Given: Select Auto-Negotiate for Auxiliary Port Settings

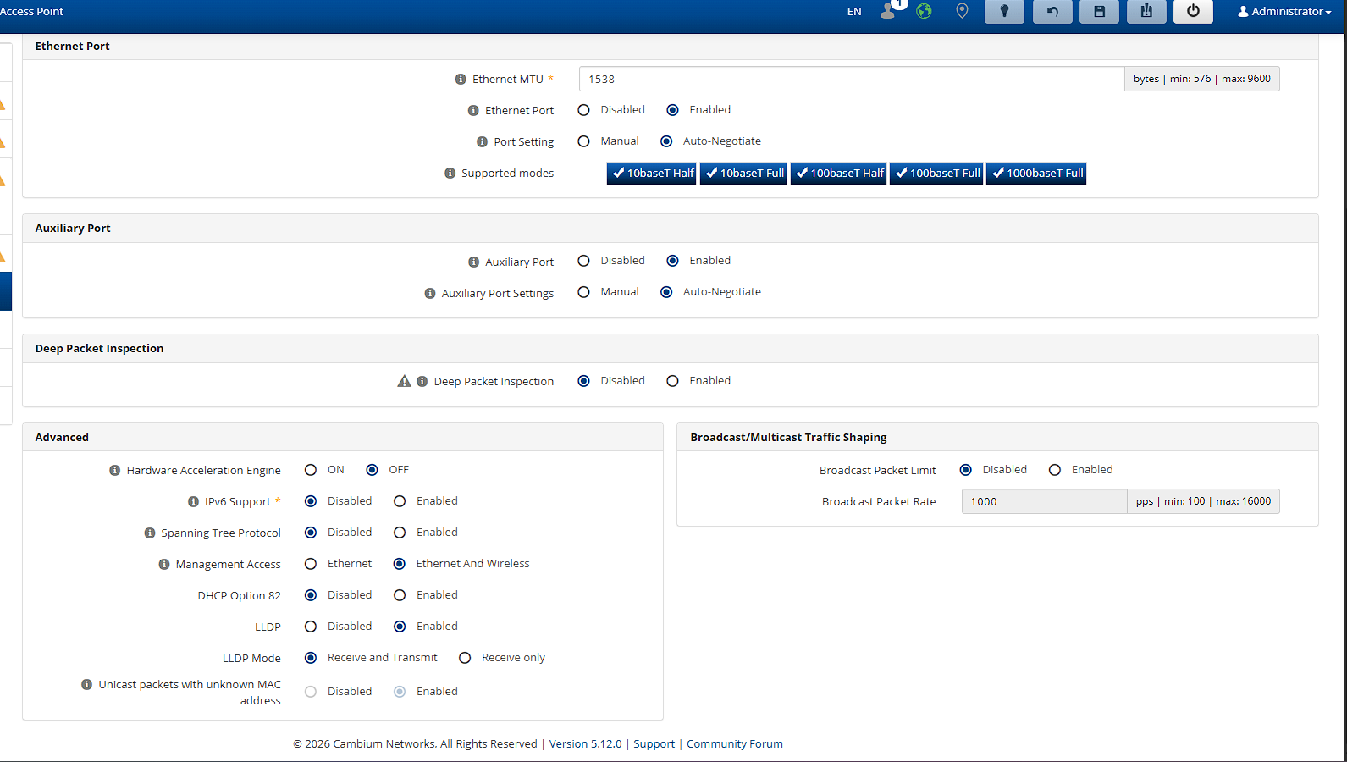Looking at the screenshot, I should pyautogui.click(x=666, y=292).
